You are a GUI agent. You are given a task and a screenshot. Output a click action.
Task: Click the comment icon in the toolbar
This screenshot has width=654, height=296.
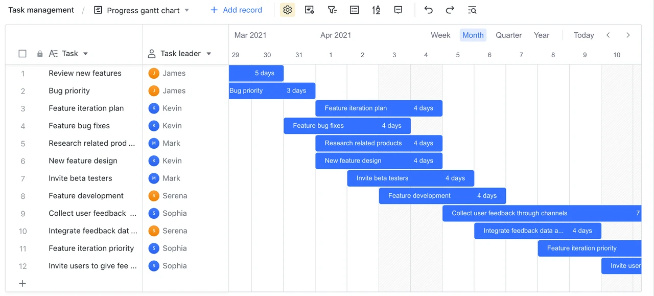click(x=398, y=10)
